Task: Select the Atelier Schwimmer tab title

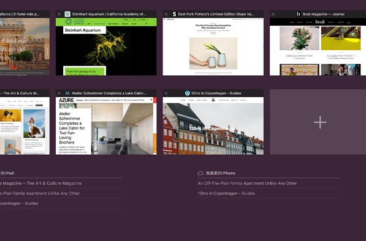Action: pos(109,93)
